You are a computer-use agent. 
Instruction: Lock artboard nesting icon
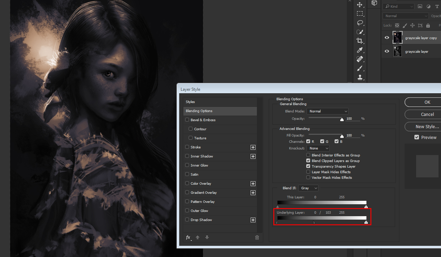[x=420, y=25]
